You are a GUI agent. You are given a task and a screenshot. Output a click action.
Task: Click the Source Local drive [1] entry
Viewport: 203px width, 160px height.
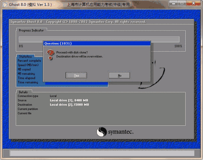[x=69, y=100]
